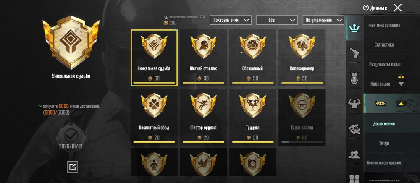Open the medal category icon
This screenshot has width=420, height=183.
tap(355, 78)
